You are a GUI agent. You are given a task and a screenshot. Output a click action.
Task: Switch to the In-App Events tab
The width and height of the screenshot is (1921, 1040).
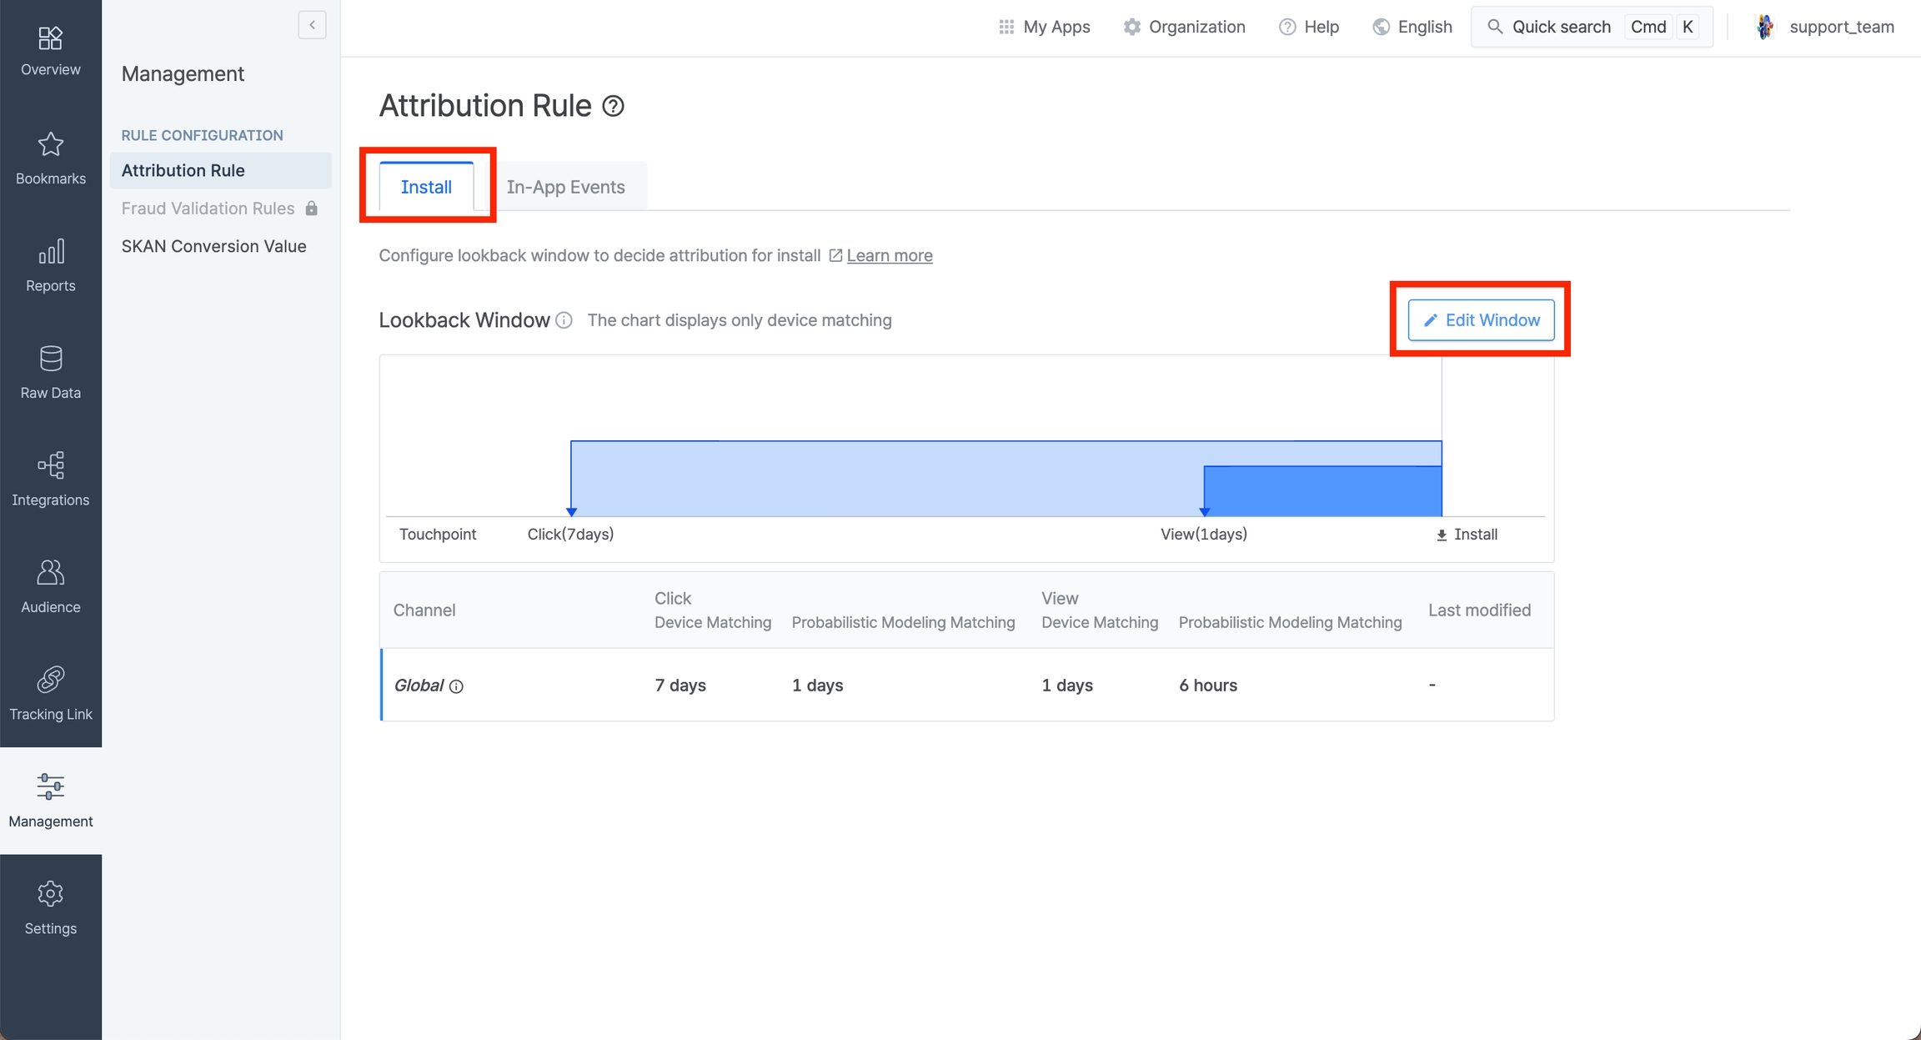(x=565, y=187)
